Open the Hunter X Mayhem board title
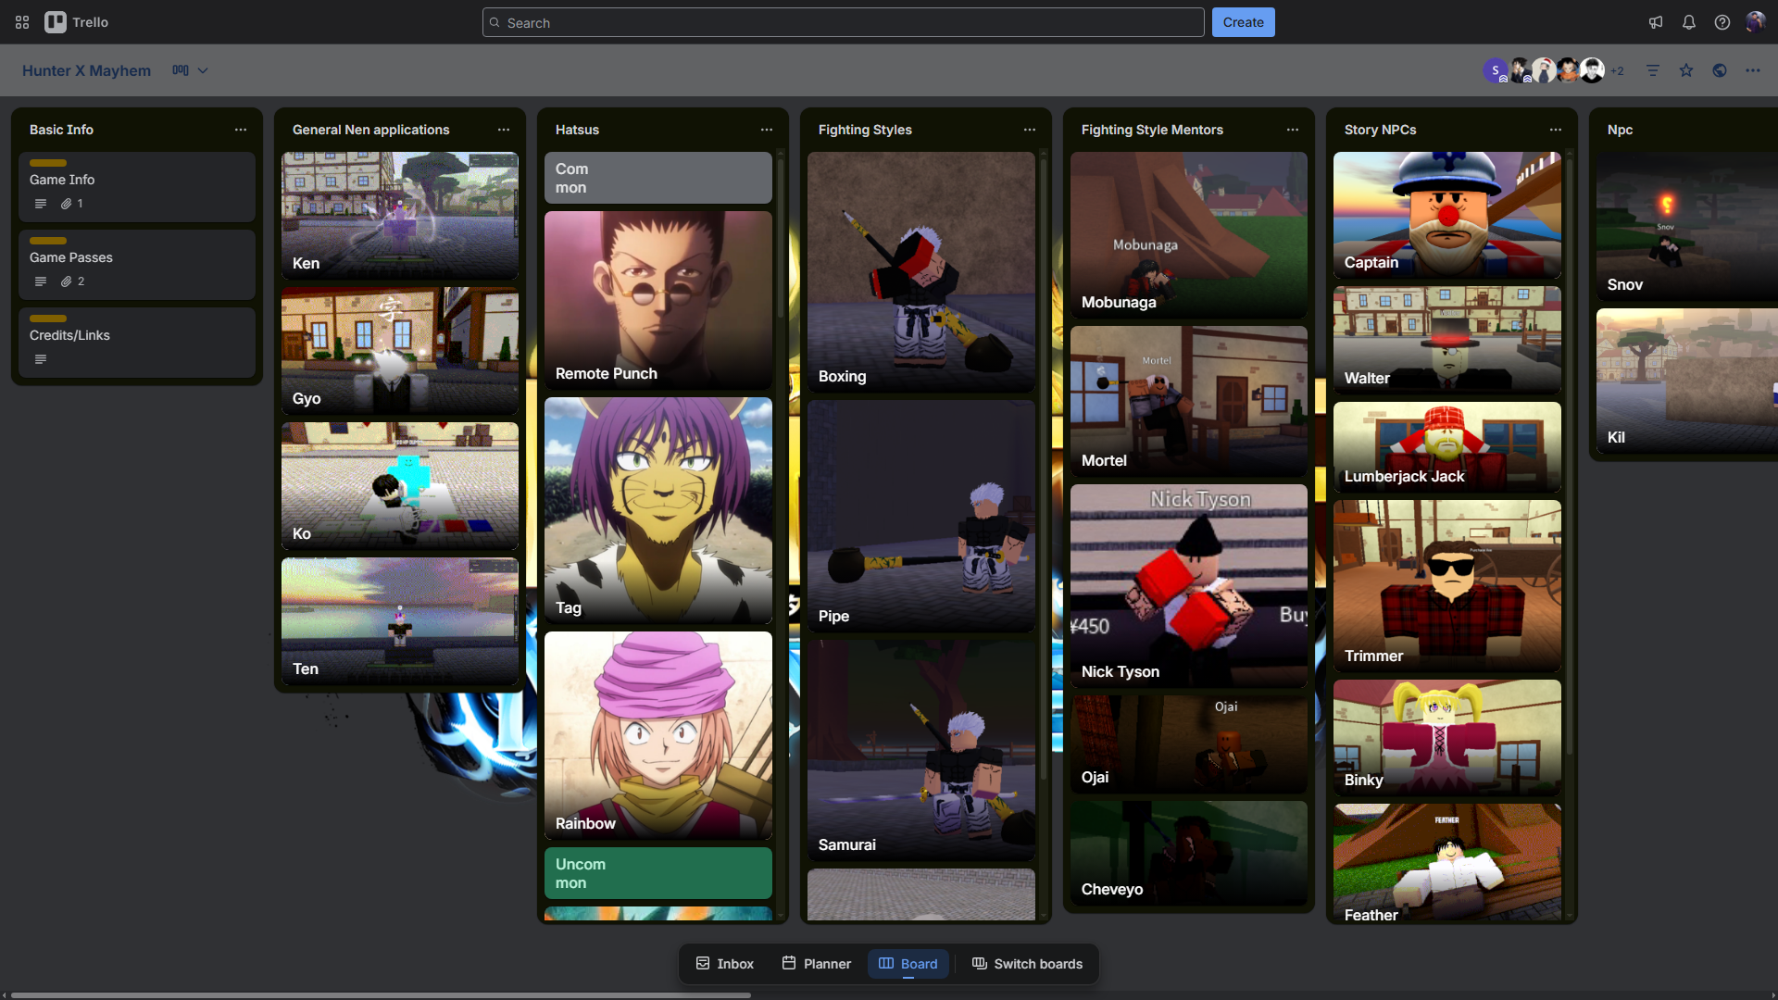The image size is (1778, 1000). click(x=86, y=70)
